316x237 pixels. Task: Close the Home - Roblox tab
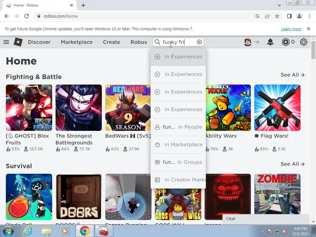pyautogui.click(x=72, y=5)
